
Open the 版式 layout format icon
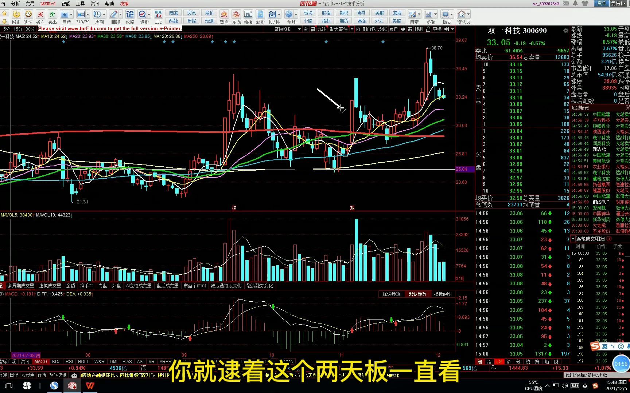coord(445,14)
